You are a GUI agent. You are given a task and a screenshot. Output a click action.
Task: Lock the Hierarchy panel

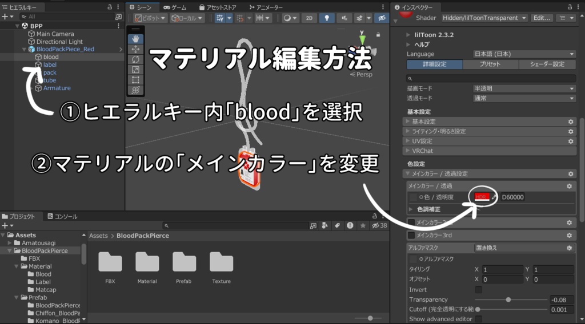pos(110,7)
